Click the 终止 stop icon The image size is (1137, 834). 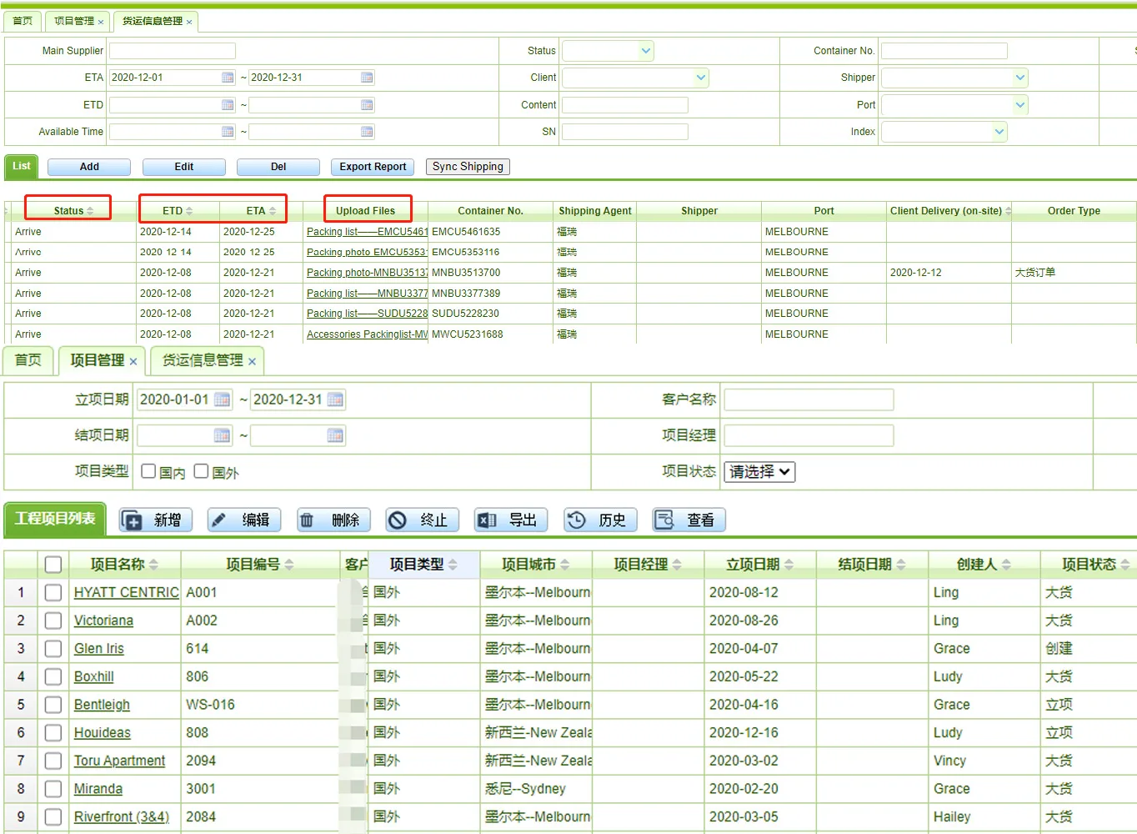398,520
